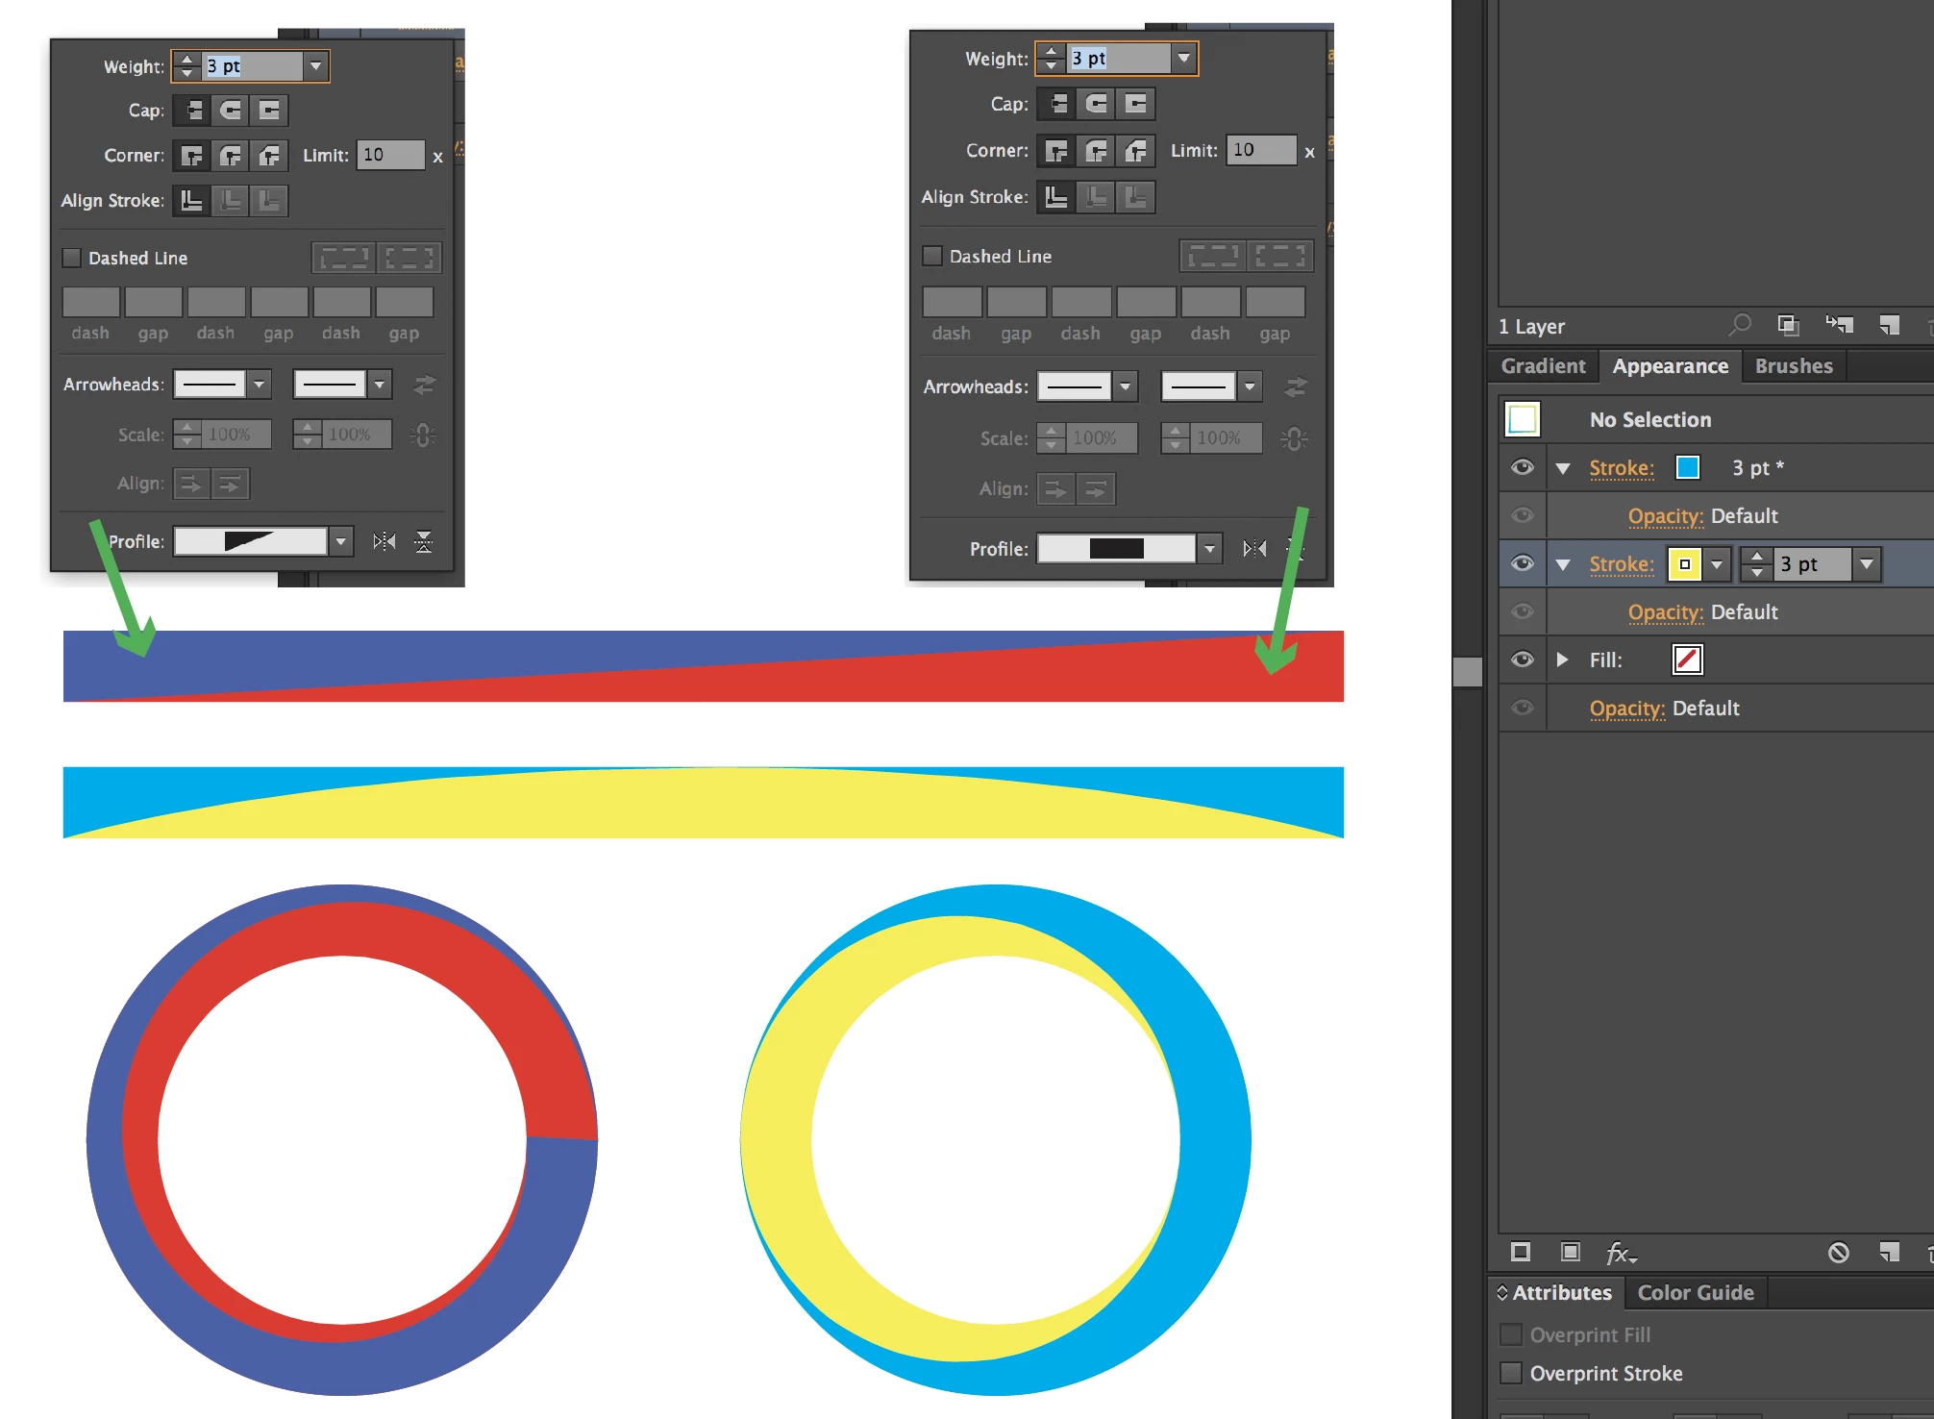Click the yellow stroke color swatch
1934x1419 pixels.
[x=1685, y=564]
